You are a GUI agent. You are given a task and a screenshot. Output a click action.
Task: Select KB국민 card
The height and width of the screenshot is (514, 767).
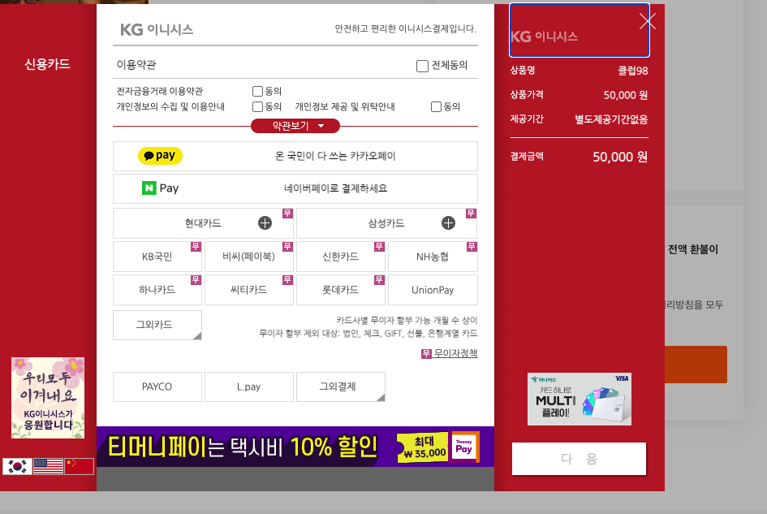point(157,257)
